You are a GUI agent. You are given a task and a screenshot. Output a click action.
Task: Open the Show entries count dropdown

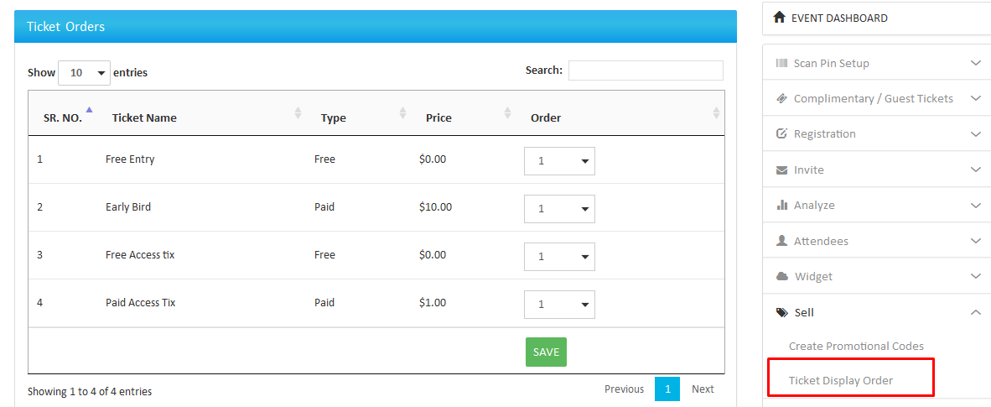pyautogui.click(x=84, y=73)
